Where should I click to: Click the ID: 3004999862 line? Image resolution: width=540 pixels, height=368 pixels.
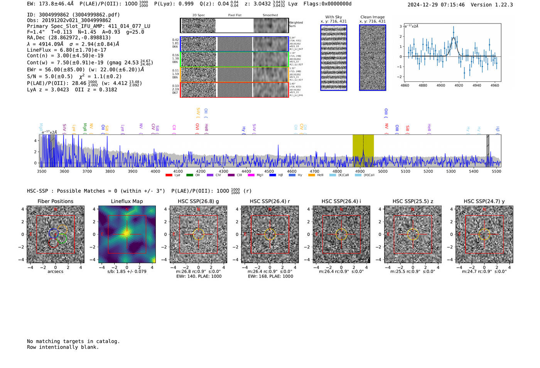tap(73, 15)
